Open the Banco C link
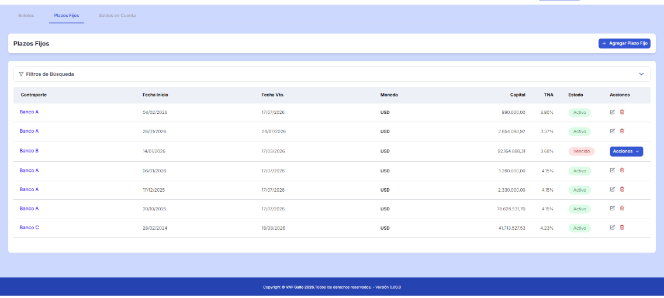Image resolution: width=664 pixels, height=298 pixels. (29, 227)
